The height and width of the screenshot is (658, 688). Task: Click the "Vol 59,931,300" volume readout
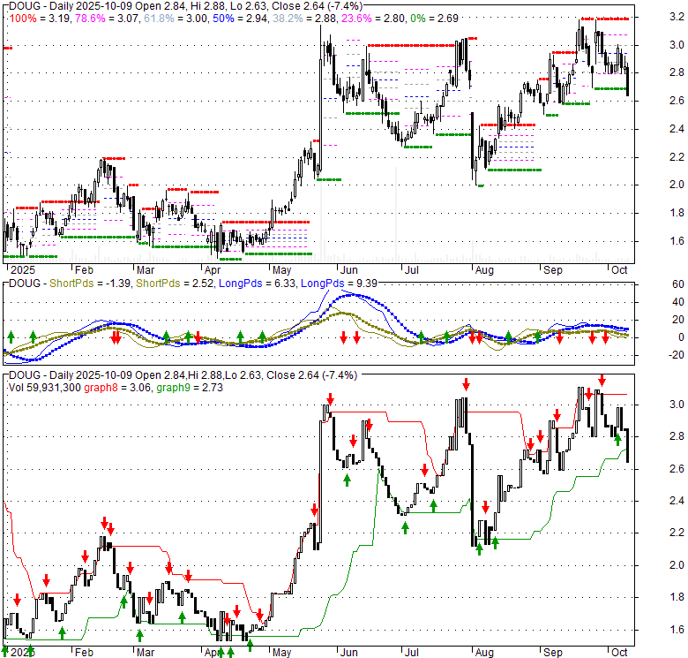pos(45,388)
